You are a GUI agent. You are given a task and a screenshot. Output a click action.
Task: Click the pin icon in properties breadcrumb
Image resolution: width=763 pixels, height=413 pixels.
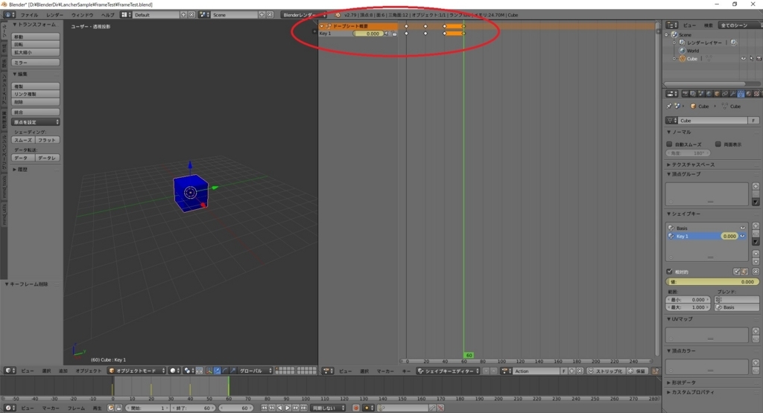point(669,106)
